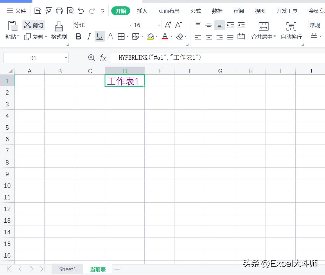325x275 pixels.
Task: Switch to the 插入 ribbon tab
Action: (142, 11)
